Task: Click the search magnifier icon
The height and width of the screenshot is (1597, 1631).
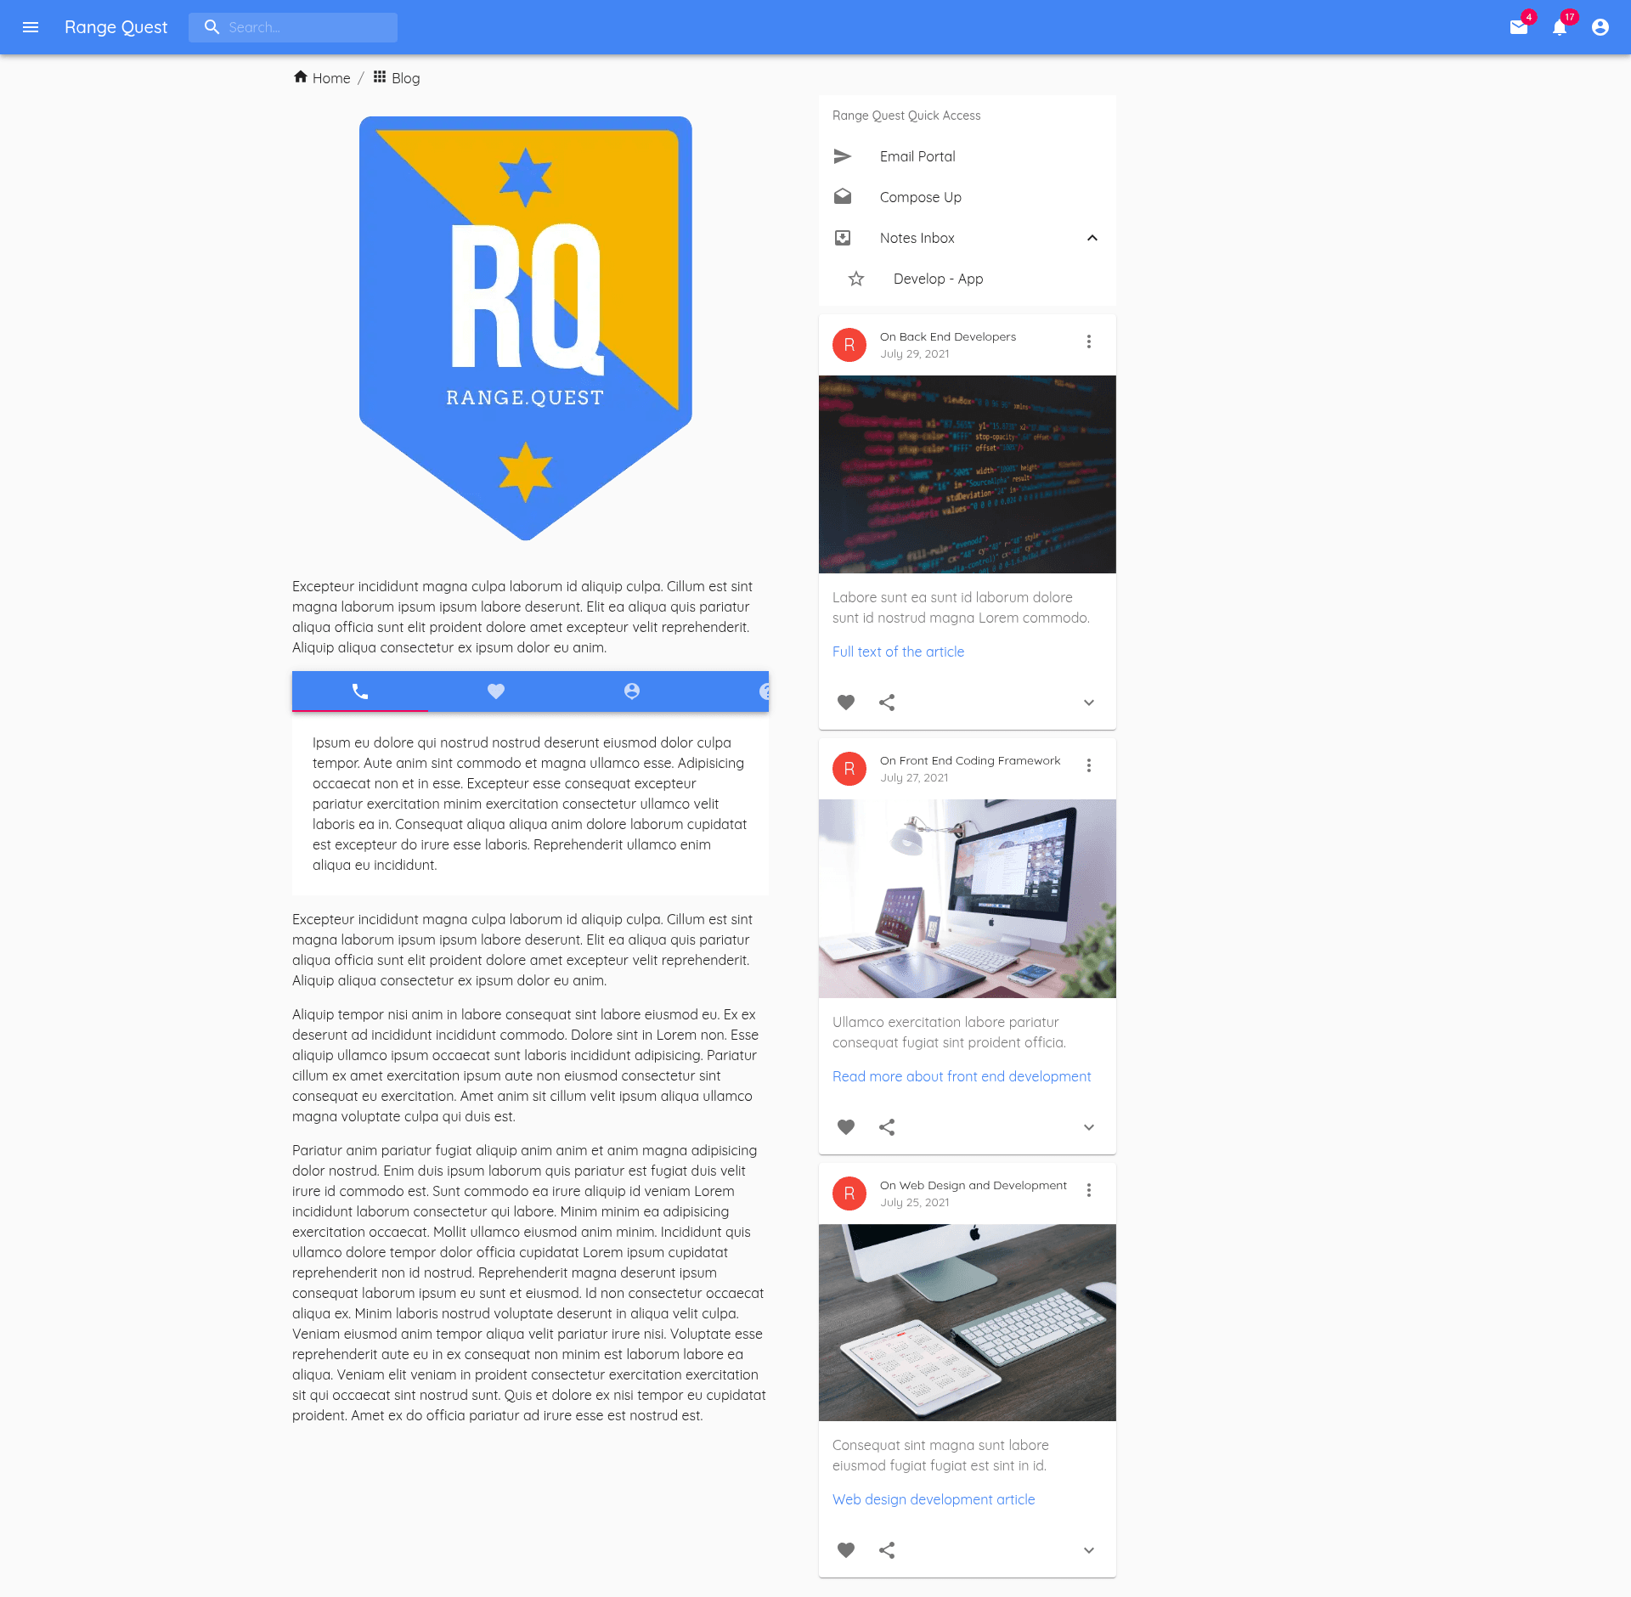Action: tap(212, 27)
